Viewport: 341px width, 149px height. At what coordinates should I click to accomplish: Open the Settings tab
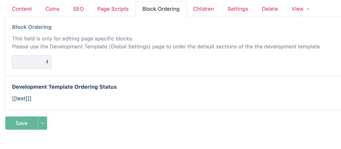coord(238,9)
